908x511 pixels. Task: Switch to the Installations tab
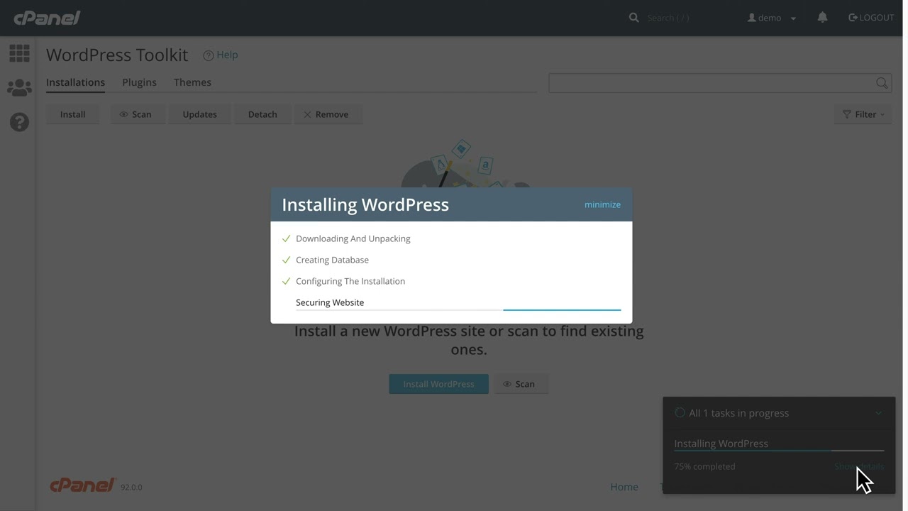pyautogui.click(x=75, y=82)
